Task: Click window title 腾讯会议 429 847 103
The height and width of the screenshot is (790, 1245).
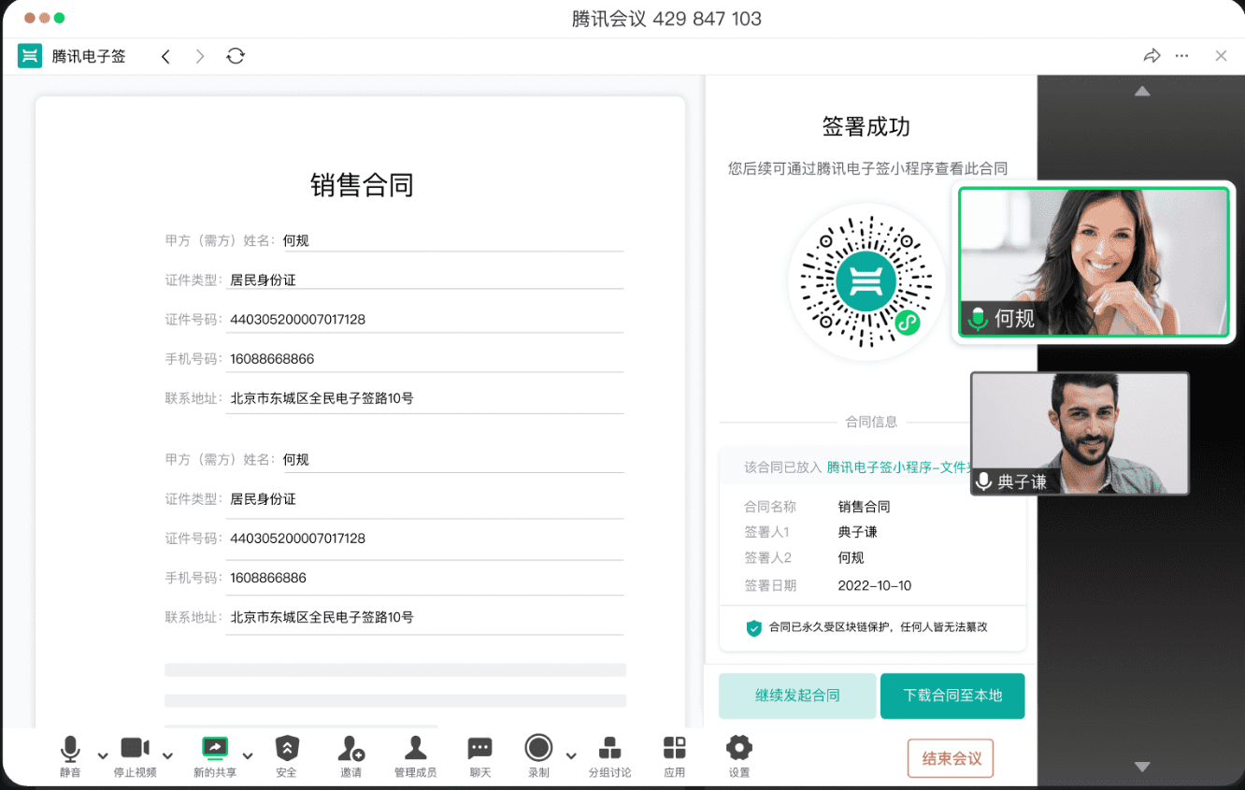Action: [x=666, y=19]
